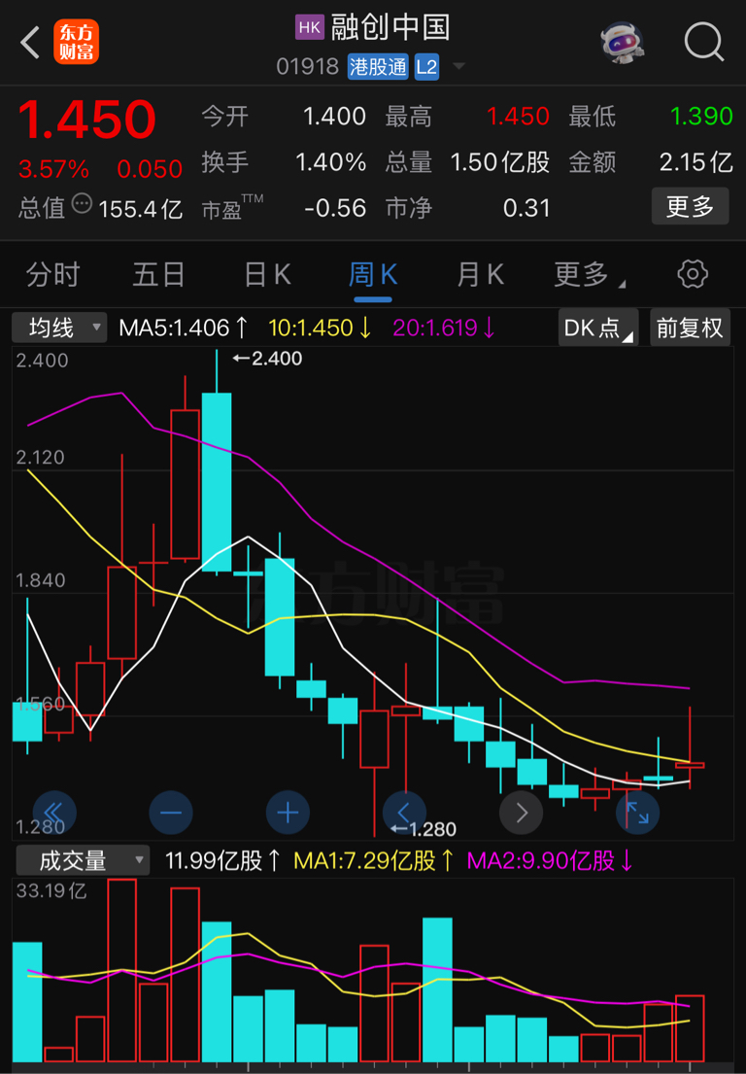Tap the 1.280 low marker on chart
This screenshot has width=746, height=1074.
(423, 829)
